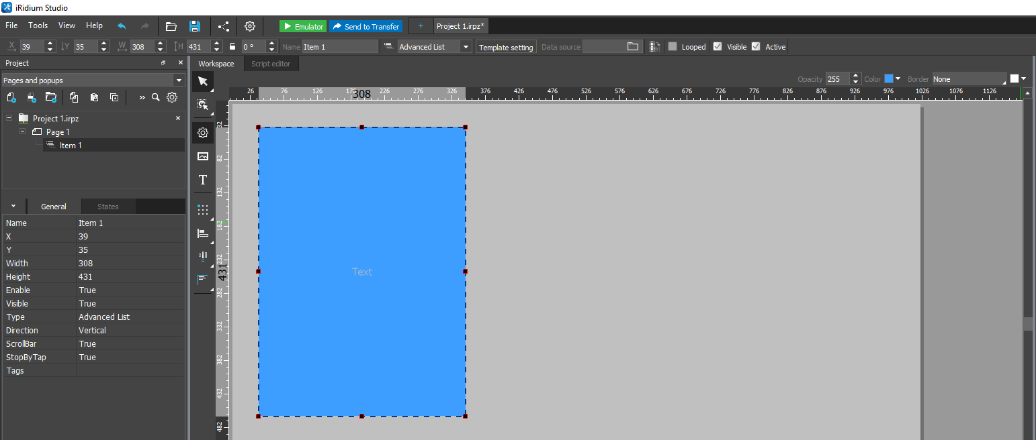The height and width of the screenshot is (440, 1036).
Task: Open the Border style dropdown
Action: click(x=969, y=79)
